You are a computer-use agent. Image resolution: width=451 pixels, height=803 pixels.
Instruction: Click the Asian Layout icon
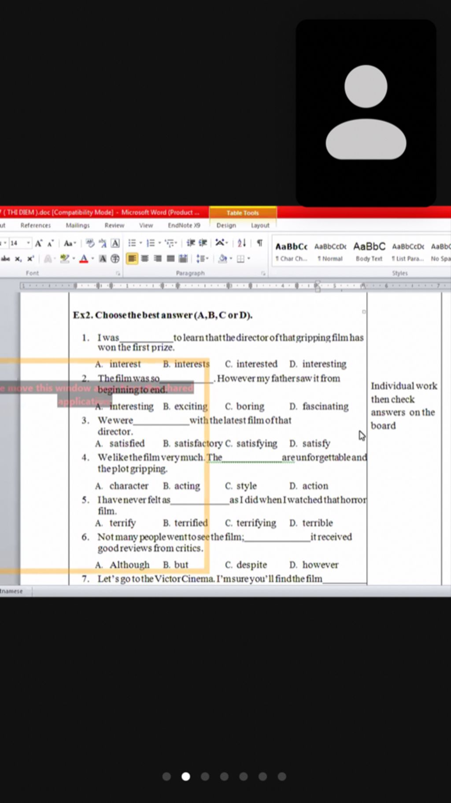click(x=220, y=243)
